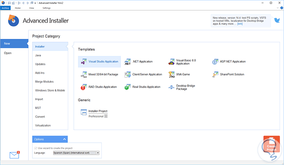Image resolution: width=284 pixels, height=165 pixels.
Task: Choose the .NET Application template icon
Action: 127,62
